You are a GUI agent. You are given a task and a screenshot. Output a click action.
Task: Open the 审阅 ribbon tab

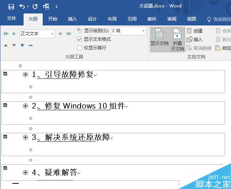(172, 19)
